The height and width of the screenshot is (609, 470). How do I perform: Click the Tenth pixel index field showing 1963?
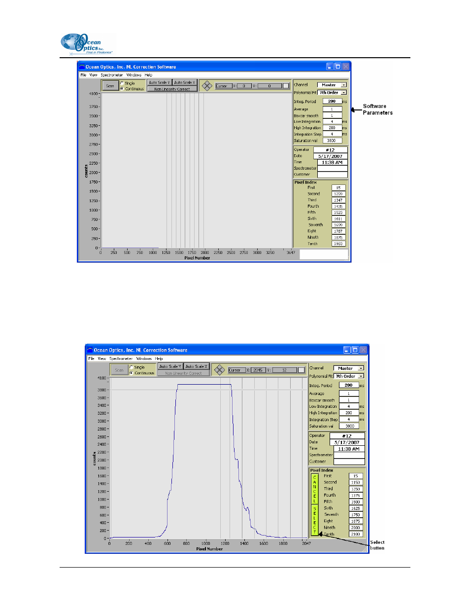pyautogui.click(x=338, y=244)
